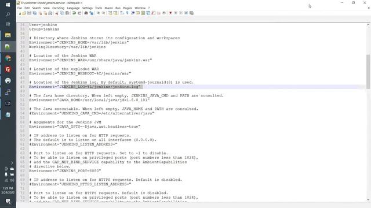This screenshot has height=208, width=371.
Task: Start macro recording with the red Record icon
Action: point(170,13)
